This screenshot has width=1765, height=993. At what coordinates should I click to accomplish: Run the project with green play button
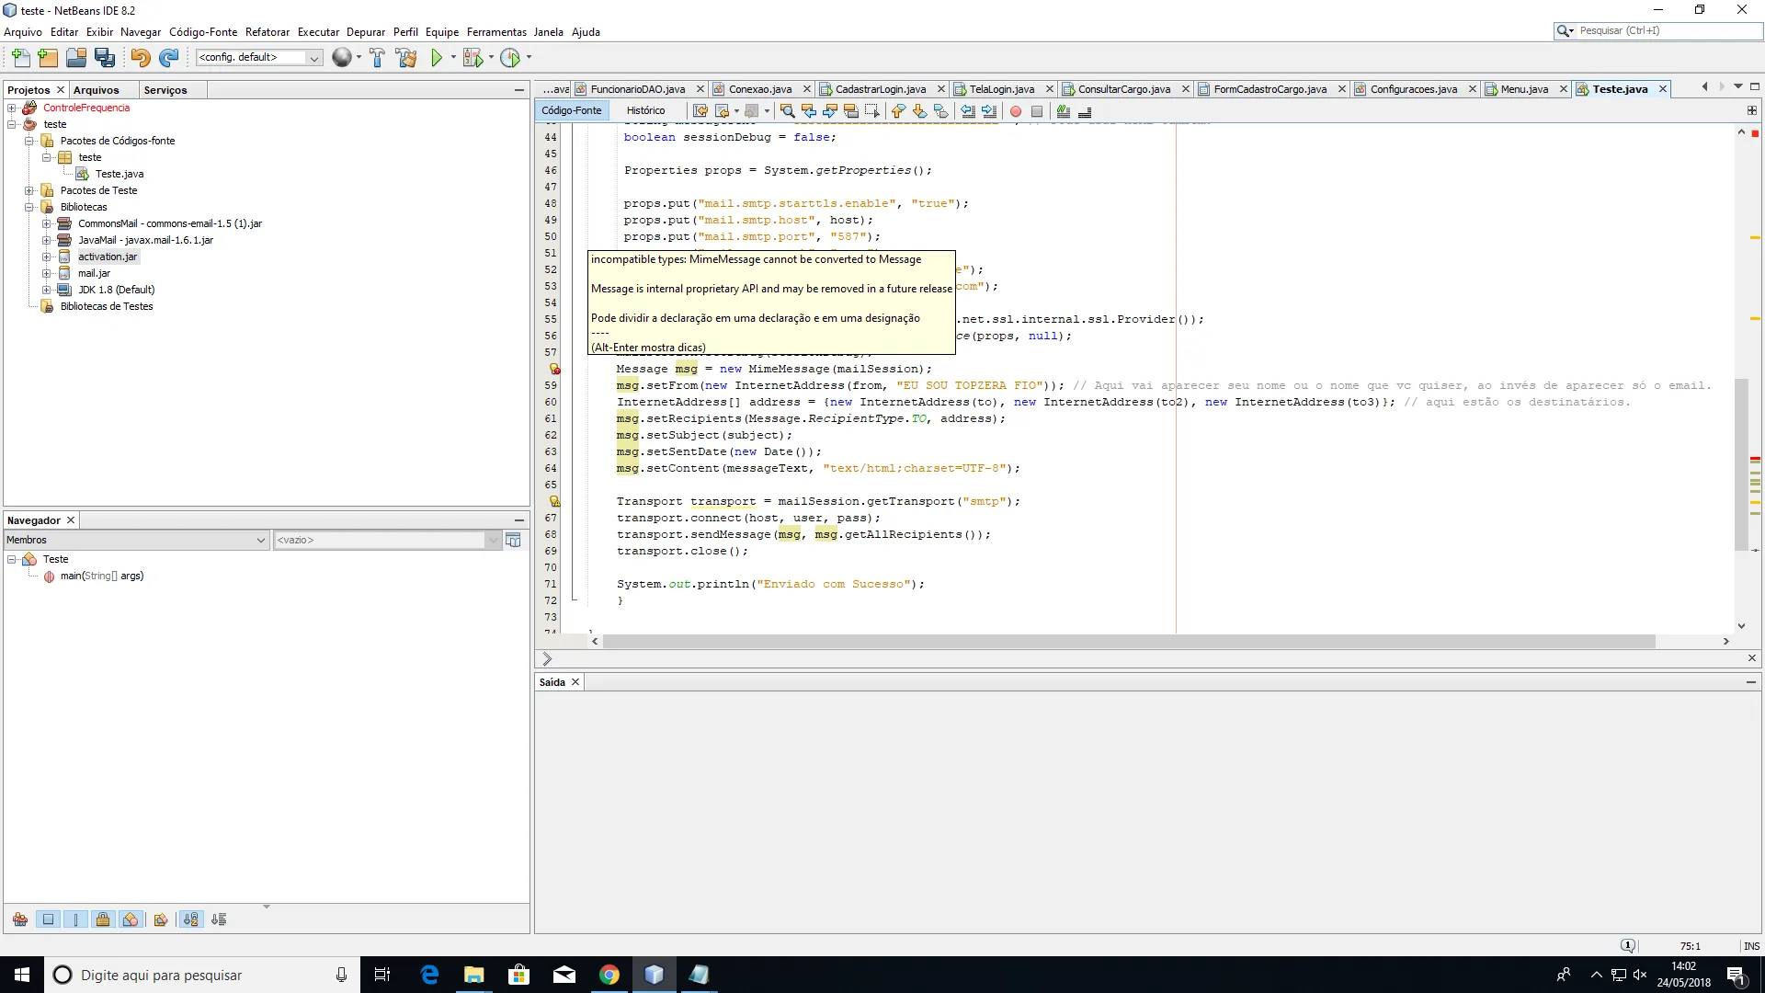[x=437, y=58]
